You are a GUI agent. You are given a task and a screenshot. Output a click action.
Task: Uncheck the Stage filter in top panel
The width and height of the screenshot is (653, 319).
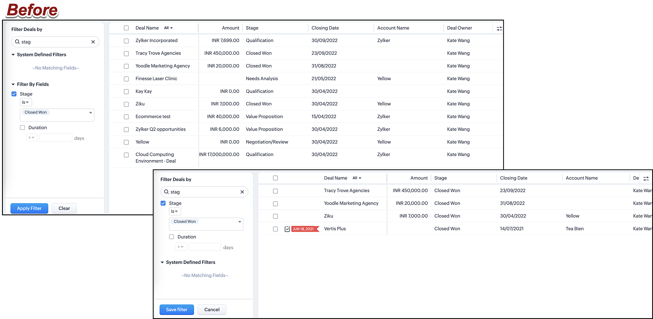click(14, 94)
